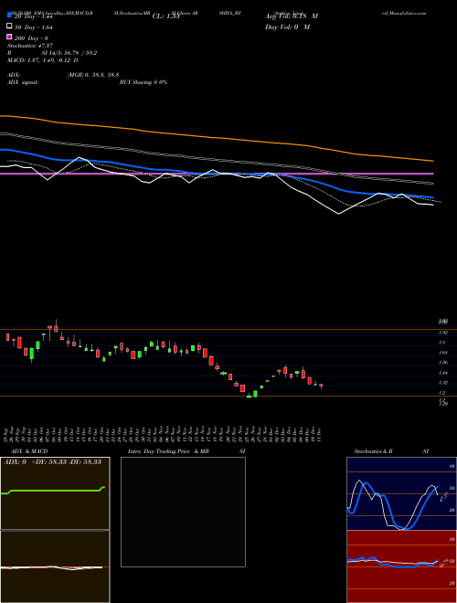Click the '(MGR) 0, 58.3, 58.3' ADX values

point(93,75)
